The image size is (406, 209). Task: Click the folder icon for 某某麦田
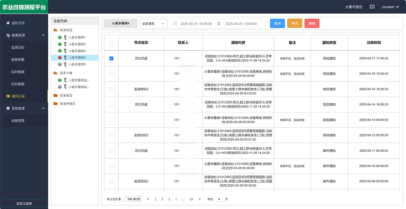tap(55, 95)
